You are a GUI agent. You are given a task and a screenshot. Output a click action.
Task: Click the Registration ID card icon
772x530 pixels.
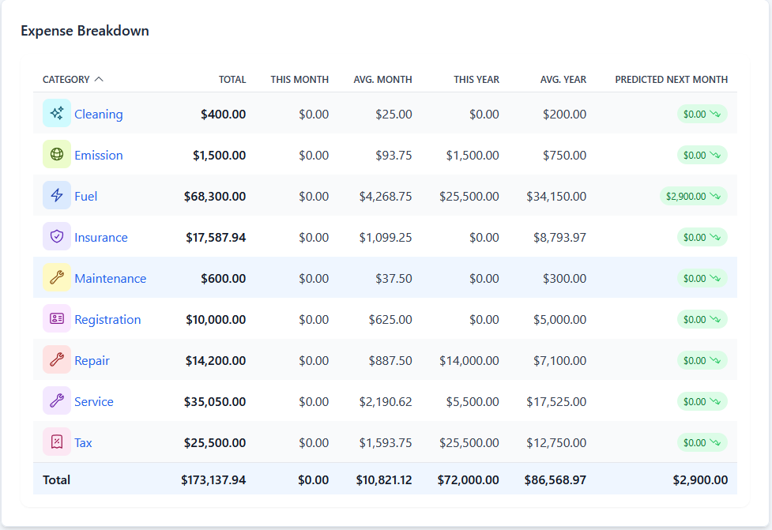pos(57,319)
